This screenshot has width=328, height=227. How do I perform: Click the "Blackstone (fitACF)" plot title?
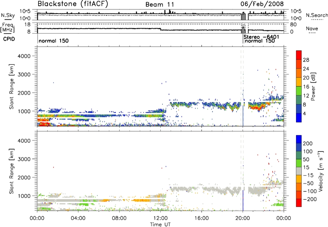(x=73, y=4)
